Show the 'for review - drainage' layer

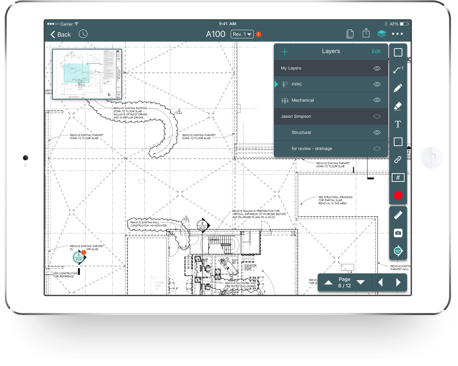click(377, 148)
